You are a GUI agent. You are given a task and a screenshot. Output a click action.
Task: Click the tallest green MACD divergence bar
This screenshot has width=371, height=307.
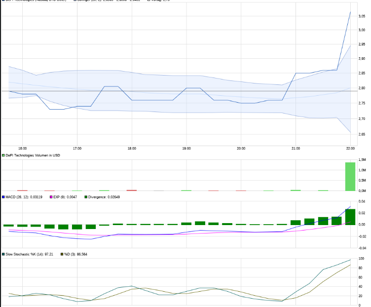click(350, 217)
